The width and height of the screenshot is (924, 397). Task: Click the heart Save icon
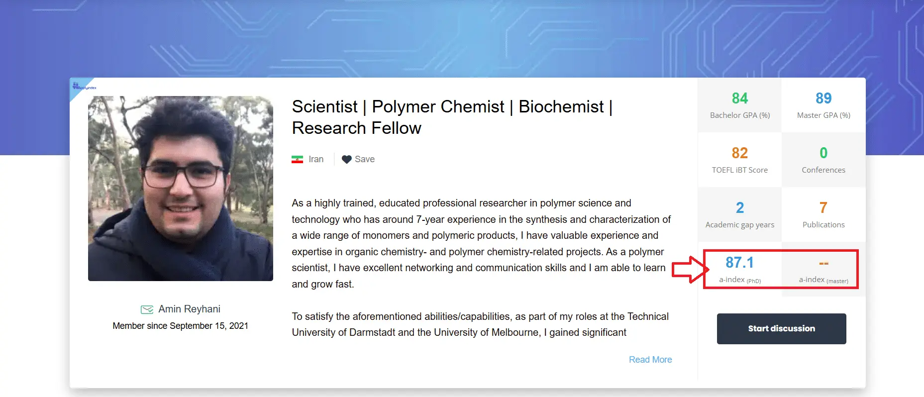[x=347, y=160]
